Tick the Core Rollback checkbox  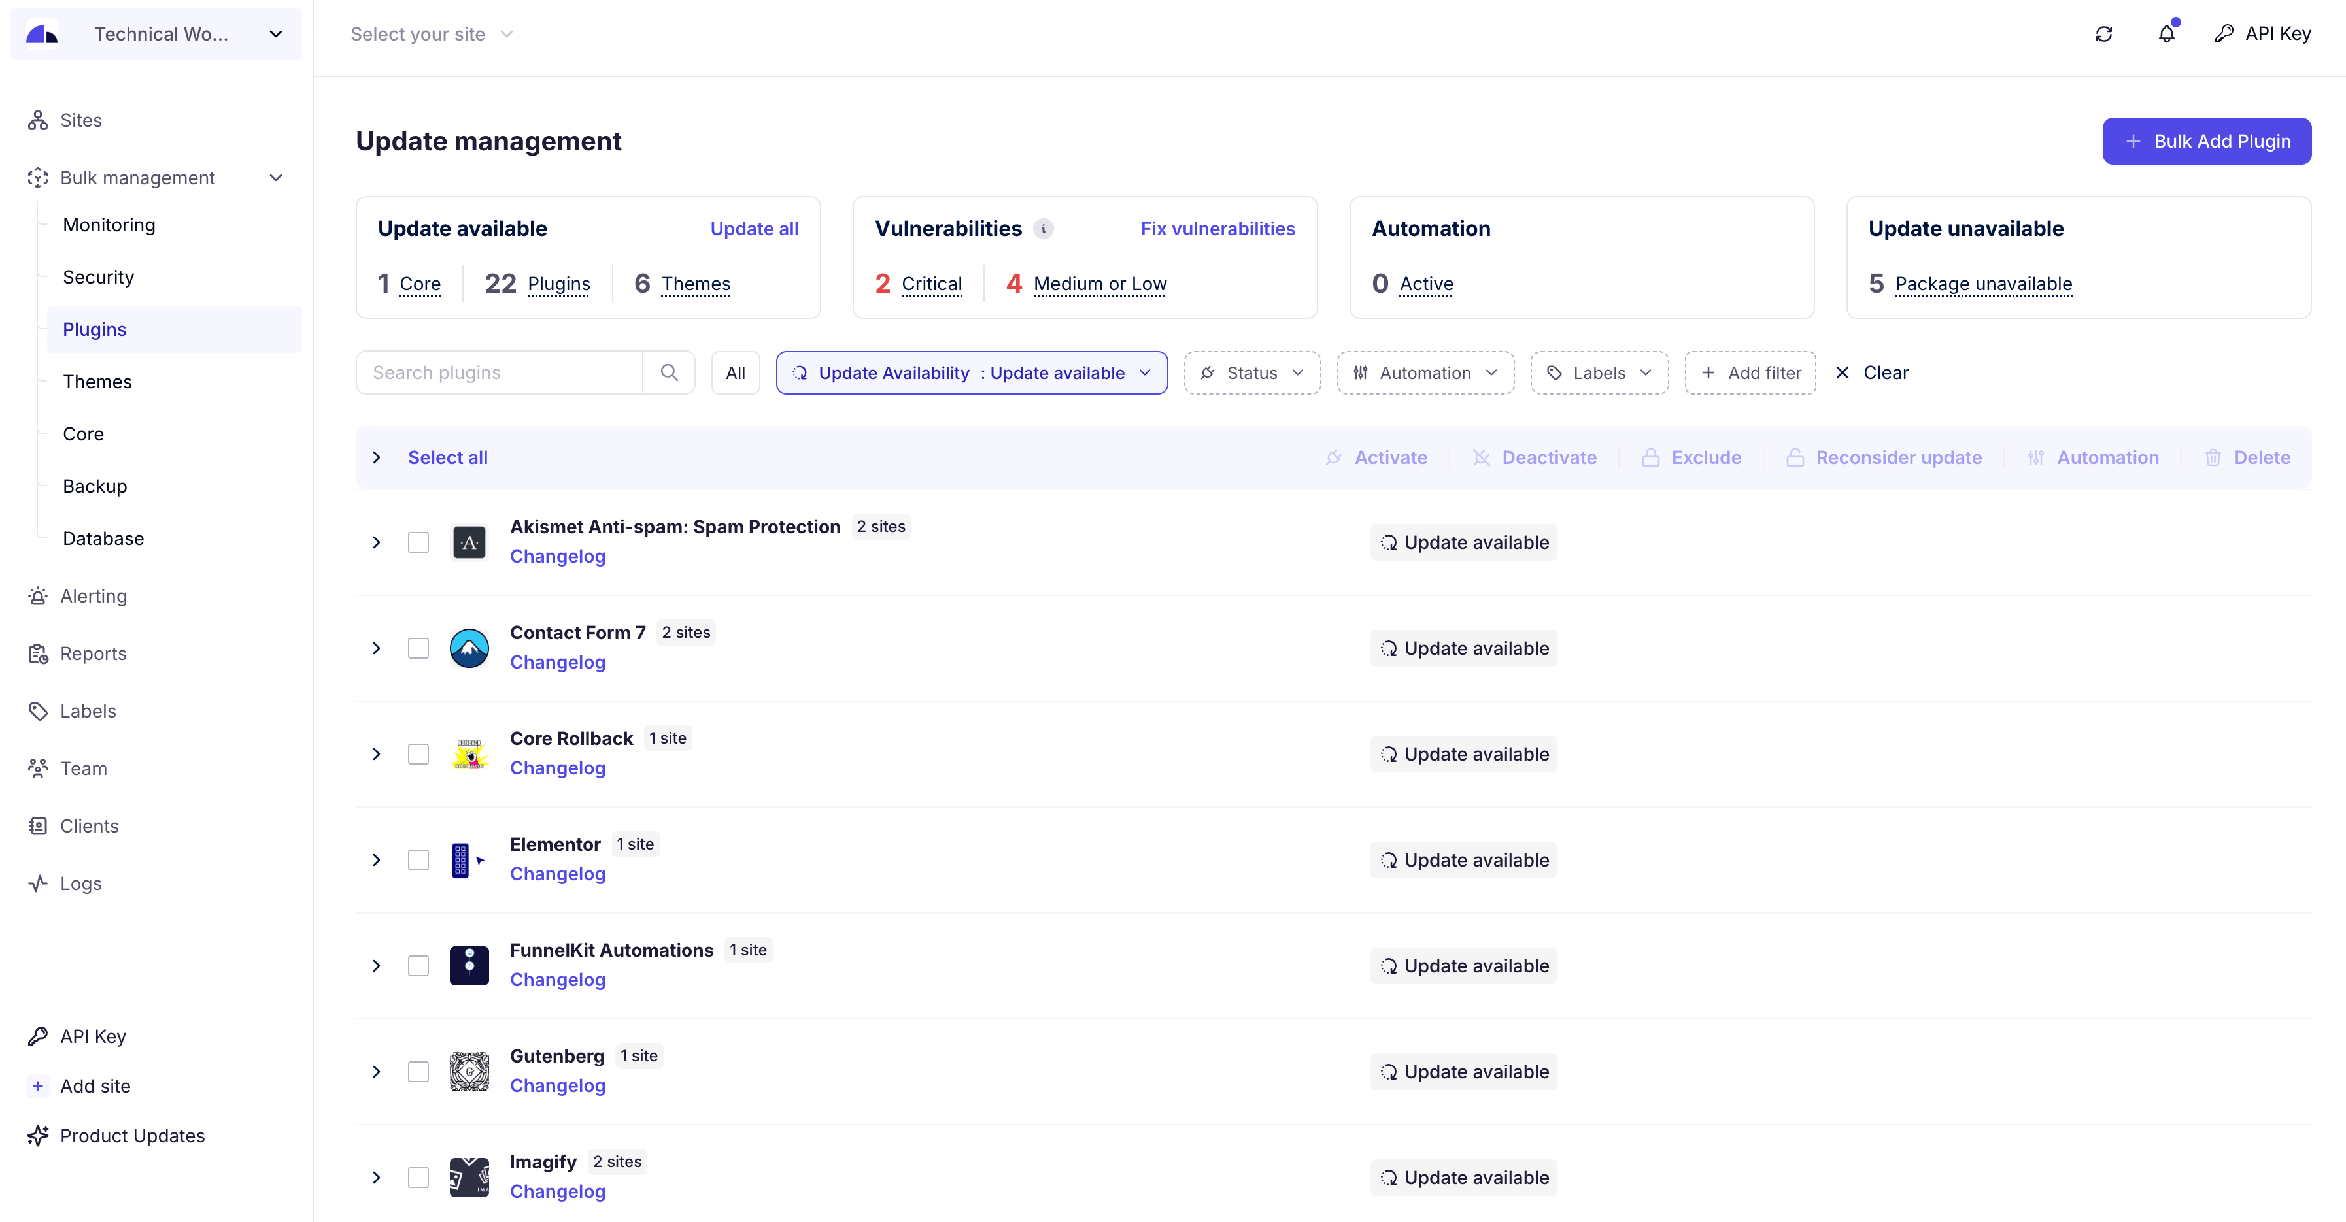418,754
